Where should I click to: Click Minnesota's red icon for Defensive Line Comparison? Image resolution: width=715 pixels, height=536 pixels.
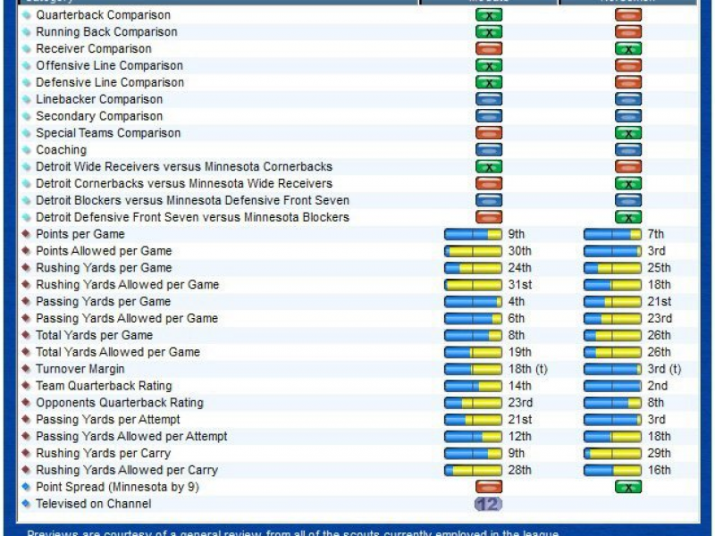pos(628,82)
